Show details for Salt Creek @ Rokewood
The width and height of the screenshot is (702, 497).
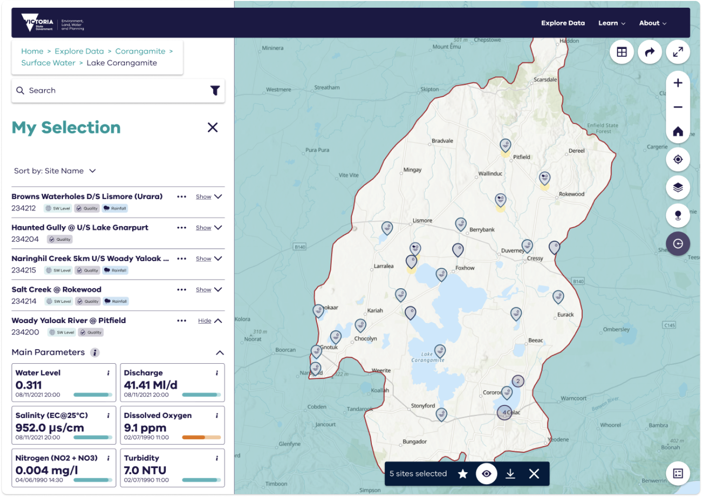pyautogui.click(x=208, y=290)
